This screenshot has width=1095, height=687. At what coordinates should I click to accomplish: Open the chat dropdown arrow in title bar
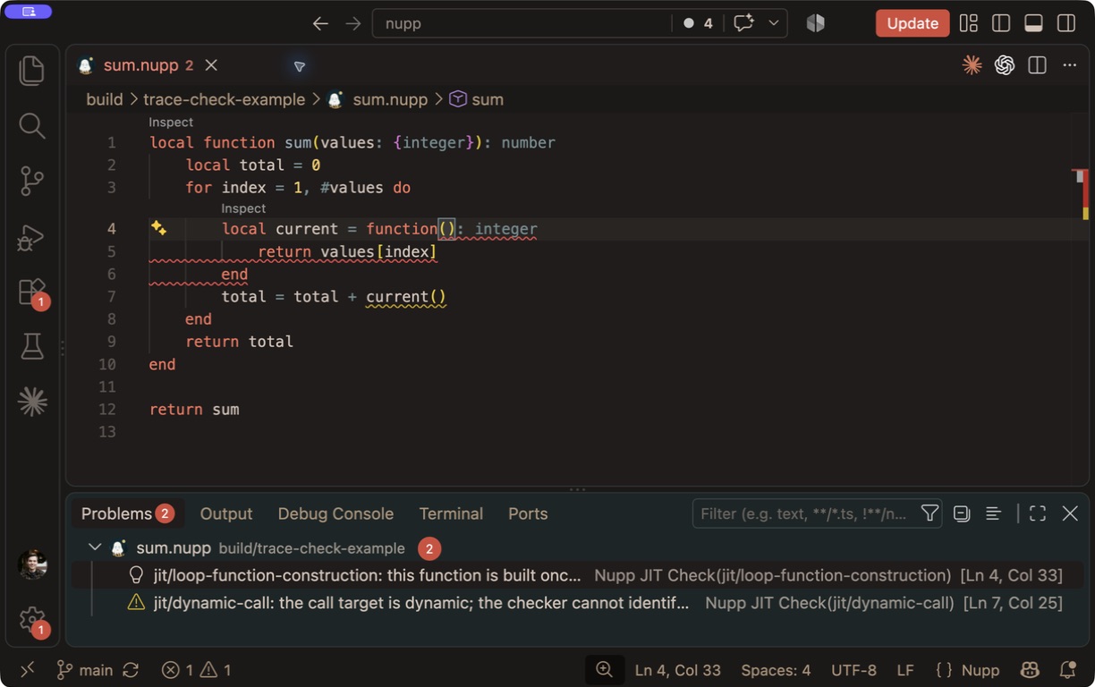(x=774, y=23)
